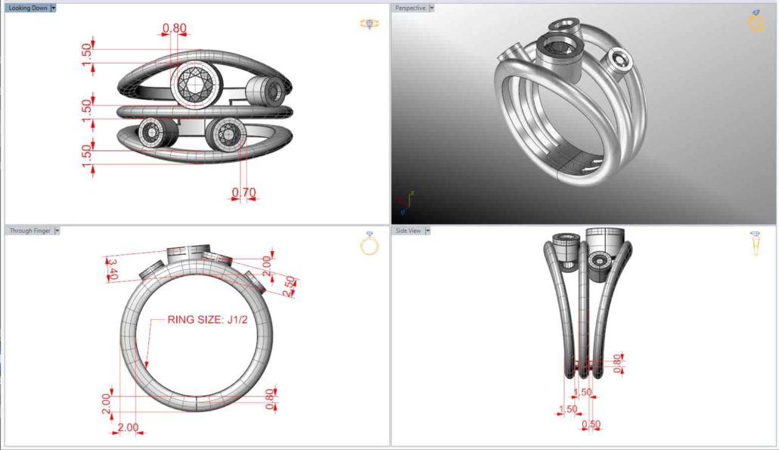Click the Side View ring icon

click(756, 244)
